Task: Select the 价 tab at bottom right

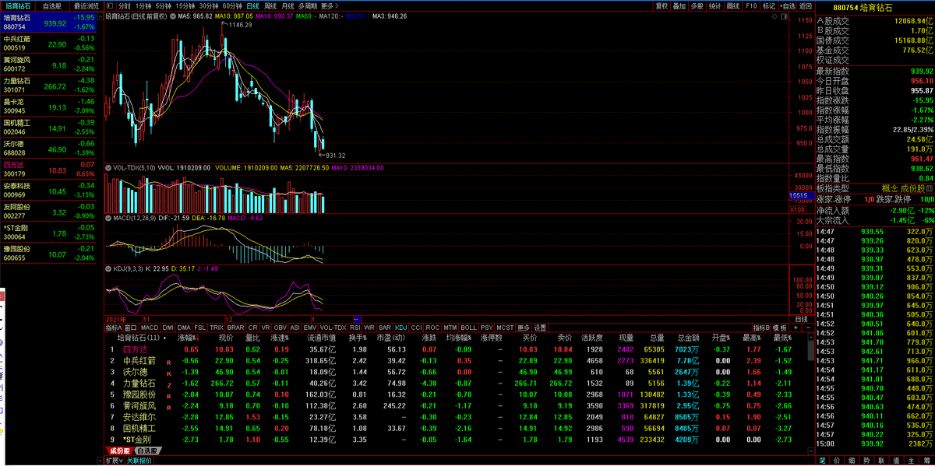Action: point(837,460)
